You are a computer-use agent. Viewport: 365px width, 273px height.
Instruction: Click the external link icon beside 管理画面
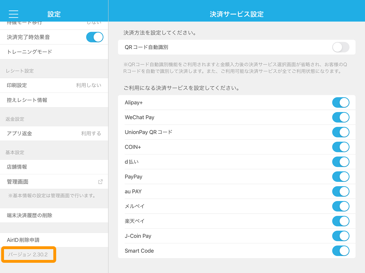pos(100,182)
